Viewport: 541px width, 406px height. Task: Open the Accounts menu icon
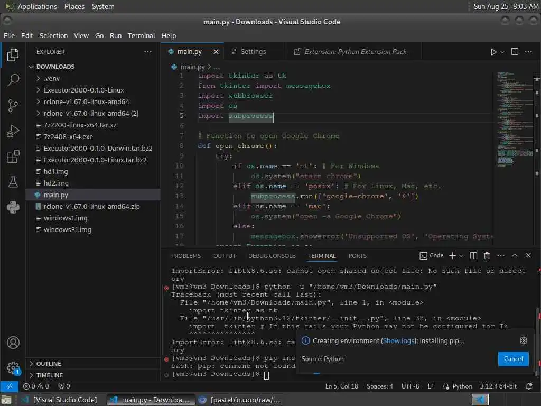click(13, 343)
